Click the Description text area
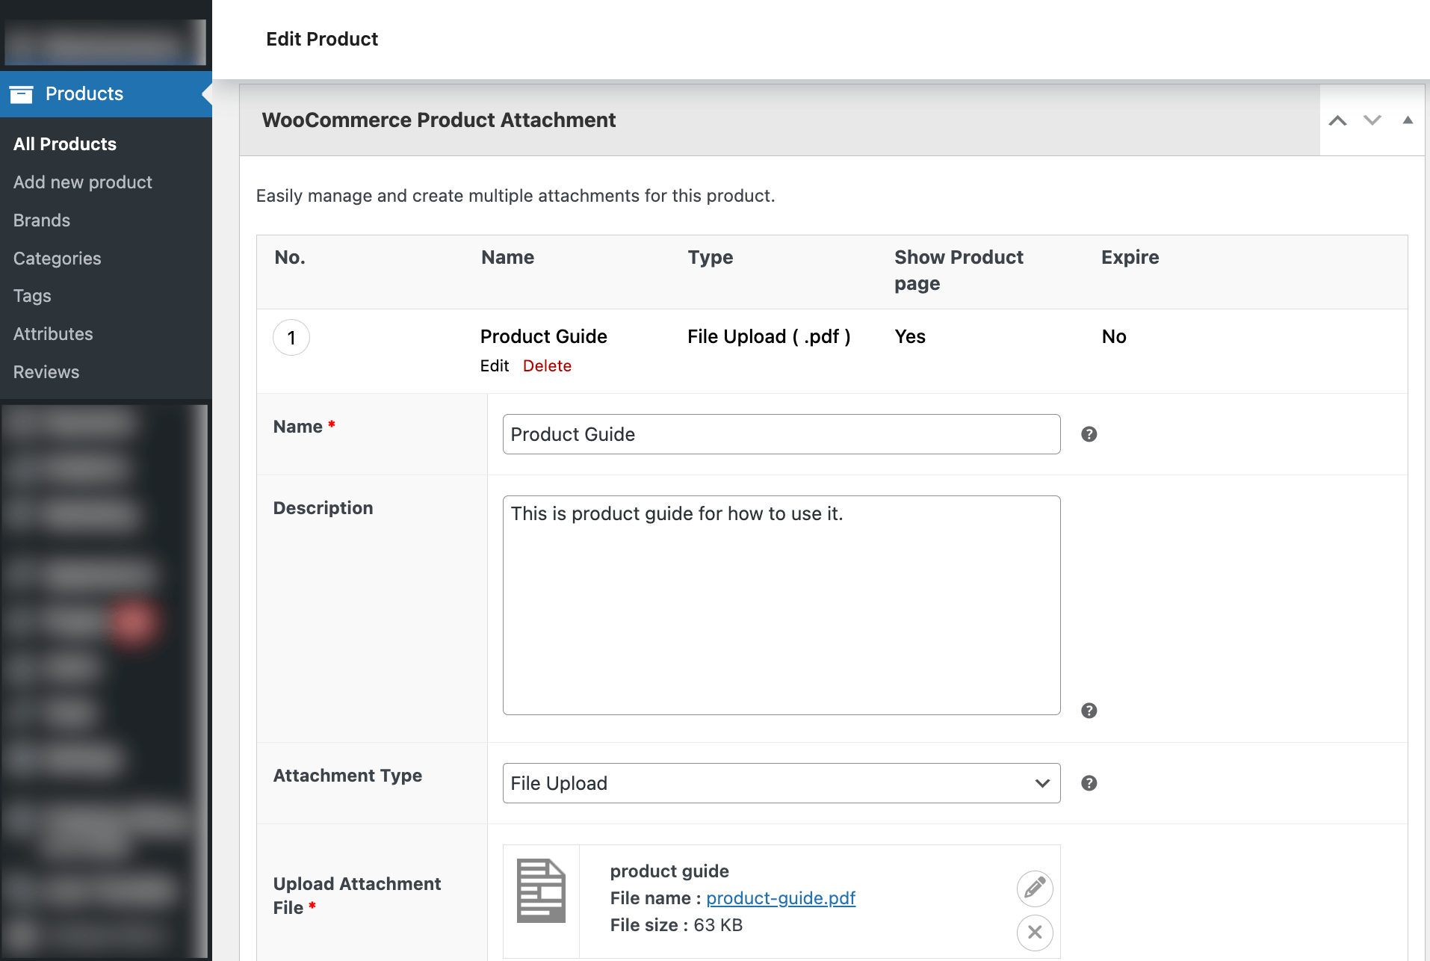 point(781,605)
